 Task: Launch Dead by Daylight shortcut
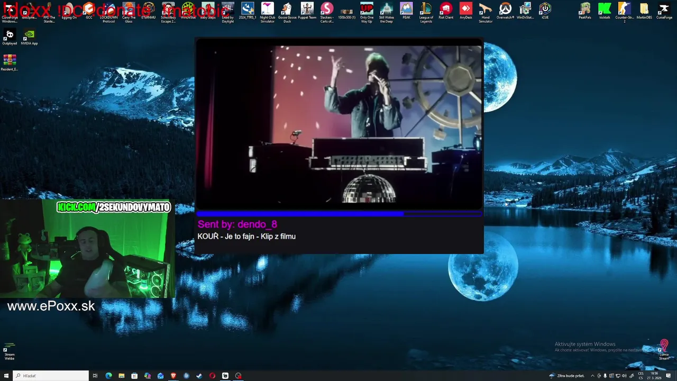(x=228, y=13)
